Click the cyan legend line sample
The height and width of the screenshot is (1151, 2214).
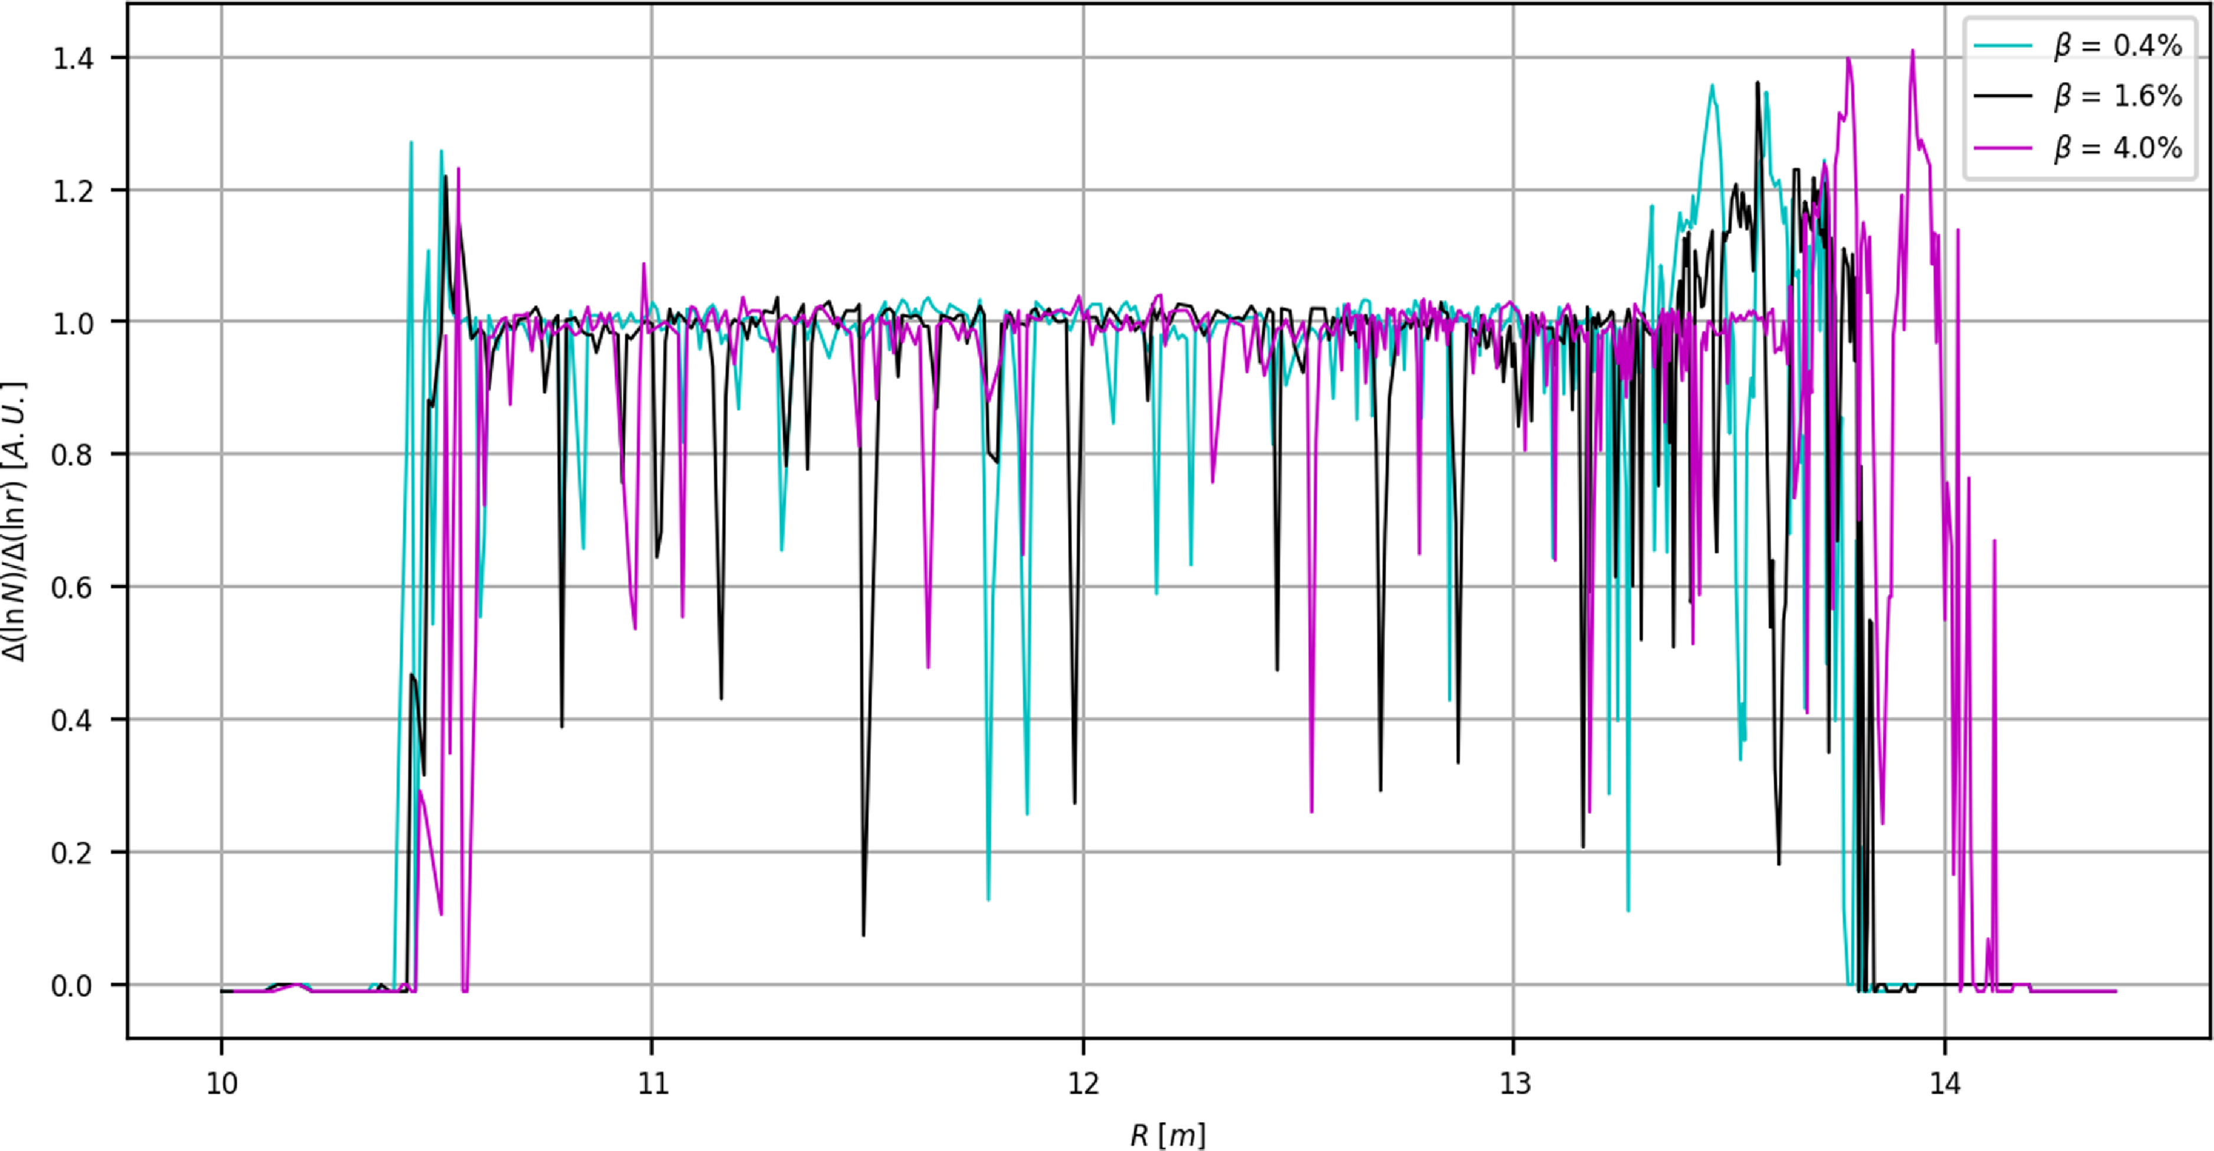[x=2003, y=45]
